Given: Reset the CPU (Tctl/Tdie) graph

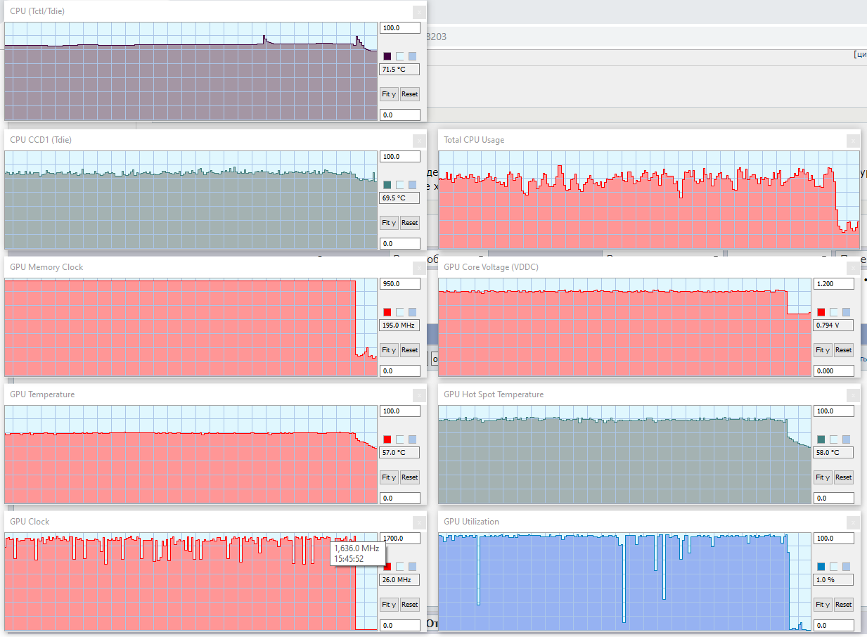Looking at the screenshot, I should pos(409,94).
